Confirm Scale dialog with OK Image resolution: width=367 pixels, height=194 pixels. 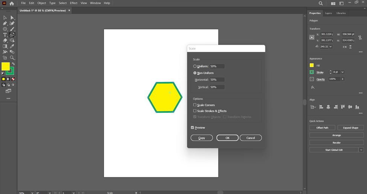[227, 138]
